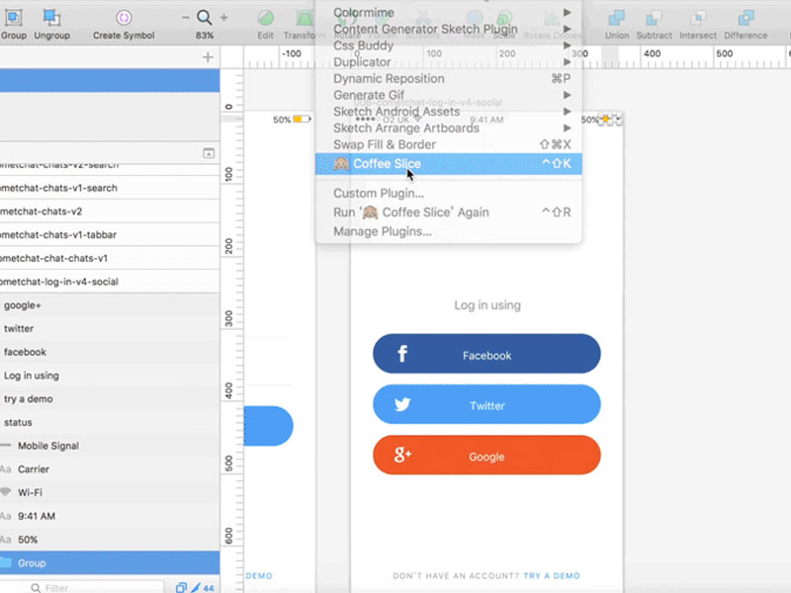Select the Carrier text layer

pyautogui.click(x=110, y=469)
